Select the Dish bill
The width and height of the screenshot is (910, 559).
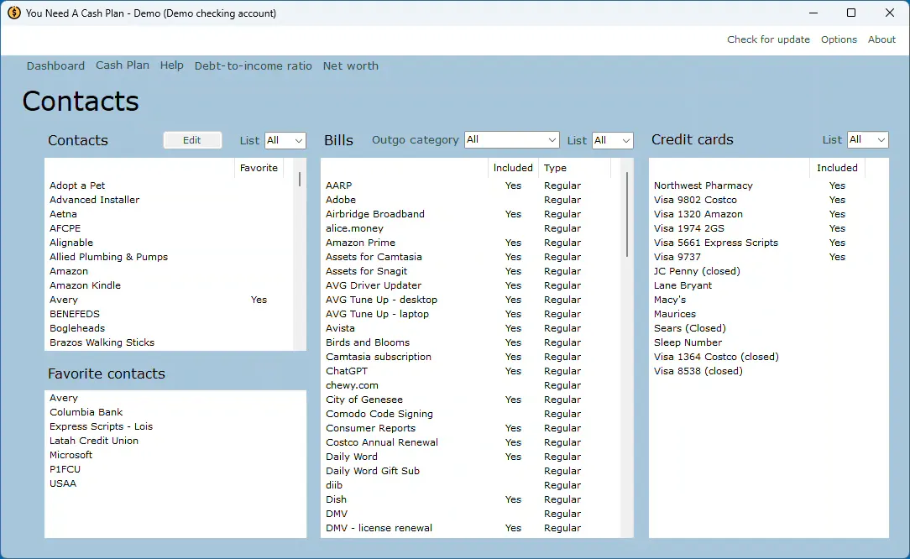point(336,499)
